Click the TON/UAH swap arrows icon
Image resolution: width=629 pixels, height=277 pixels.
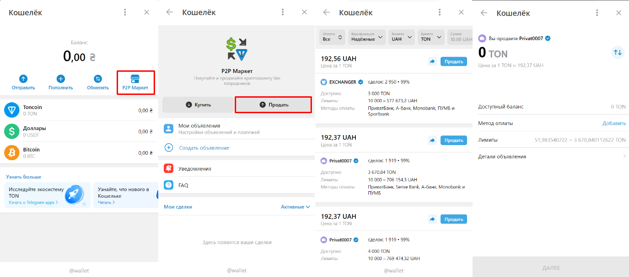(x=618, y=52)
